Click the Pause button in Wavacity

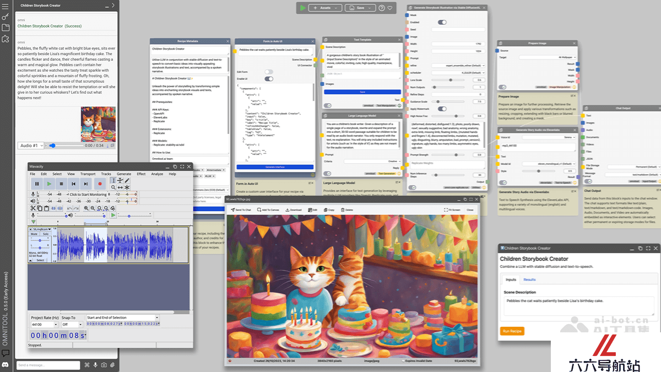(x=37, y=184)
